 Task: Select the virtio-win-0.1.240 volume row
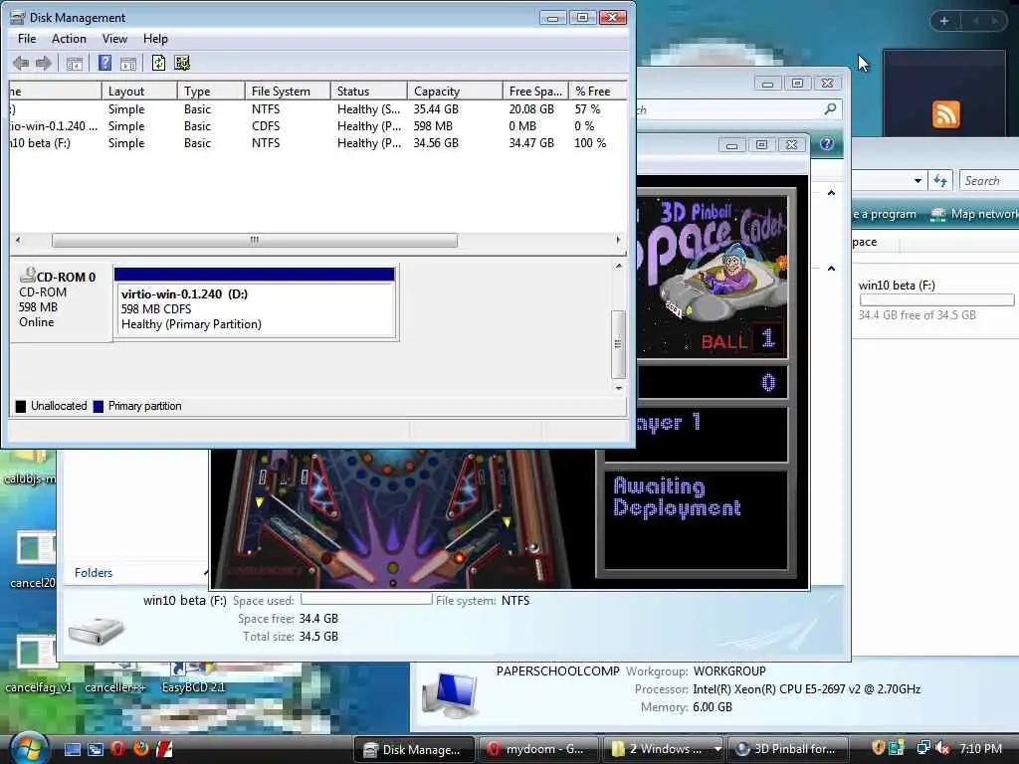coord(317,126)
